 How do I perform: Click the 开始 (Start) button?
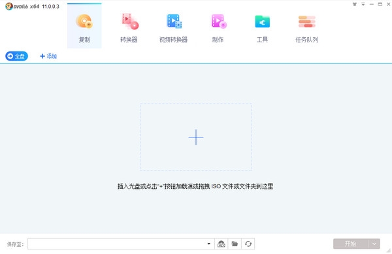pos(350,244)
